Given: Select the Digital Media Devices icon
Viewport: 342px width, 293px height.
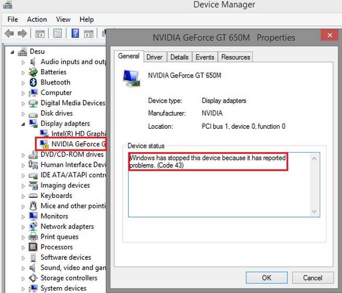Looking at the screenshot, I should coord(33,103).
